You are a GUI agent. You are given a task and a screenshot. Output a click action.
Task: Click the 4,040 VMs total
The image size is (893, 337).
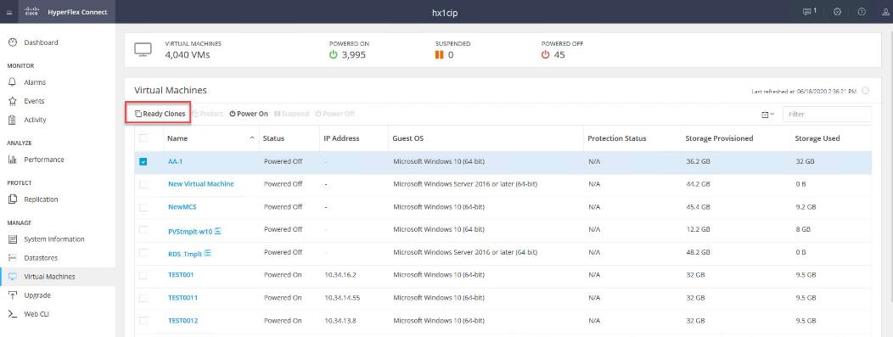pos(188,55)
